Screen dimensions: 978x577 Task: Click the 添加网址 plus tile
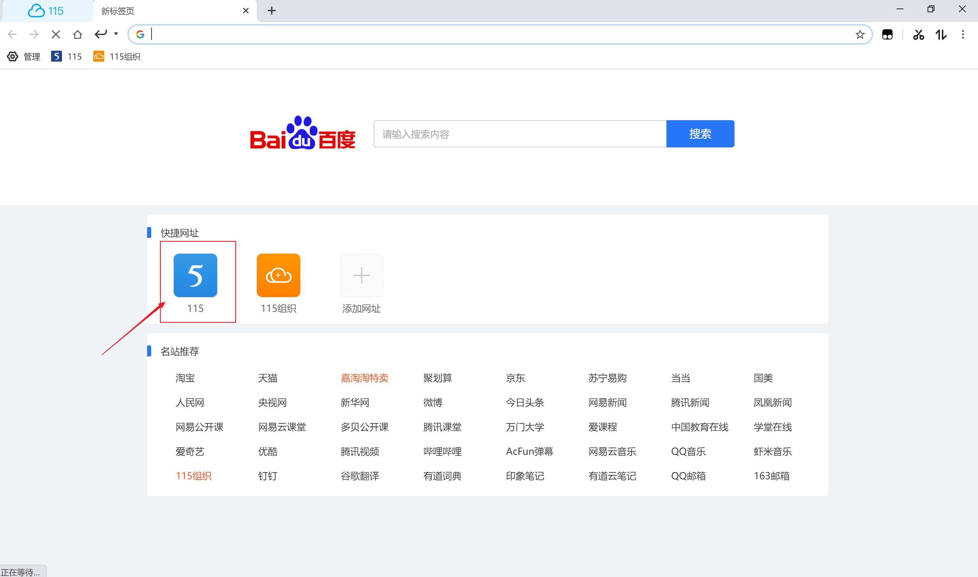(x=361, y=276)
